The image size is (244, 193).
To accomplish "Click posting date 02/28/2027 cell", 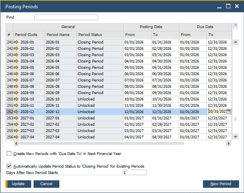I will click(165, 125).
